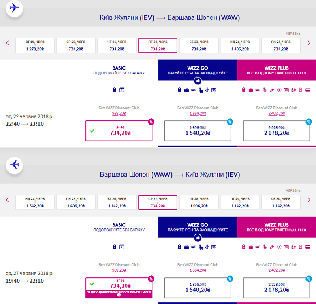Show earlier dates with the return left arrow

pos(7,200)
